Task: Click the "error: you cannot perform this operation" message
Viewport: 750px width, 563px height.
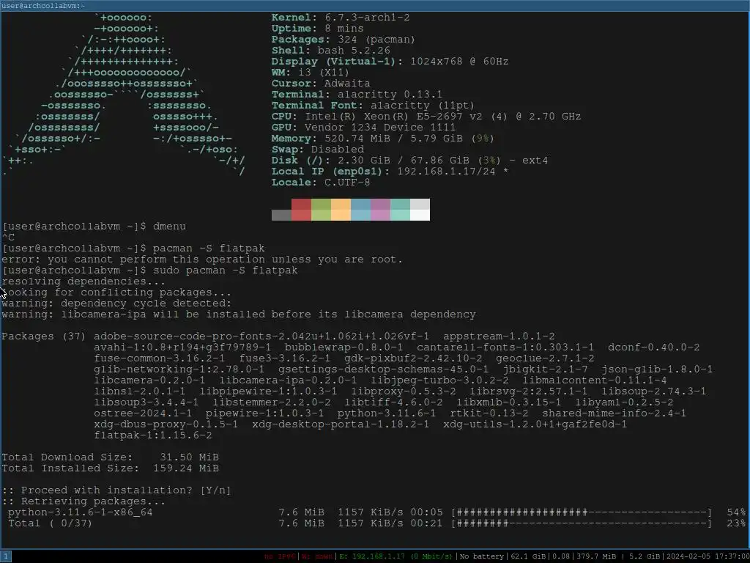Action: click(x=202, y=260)
